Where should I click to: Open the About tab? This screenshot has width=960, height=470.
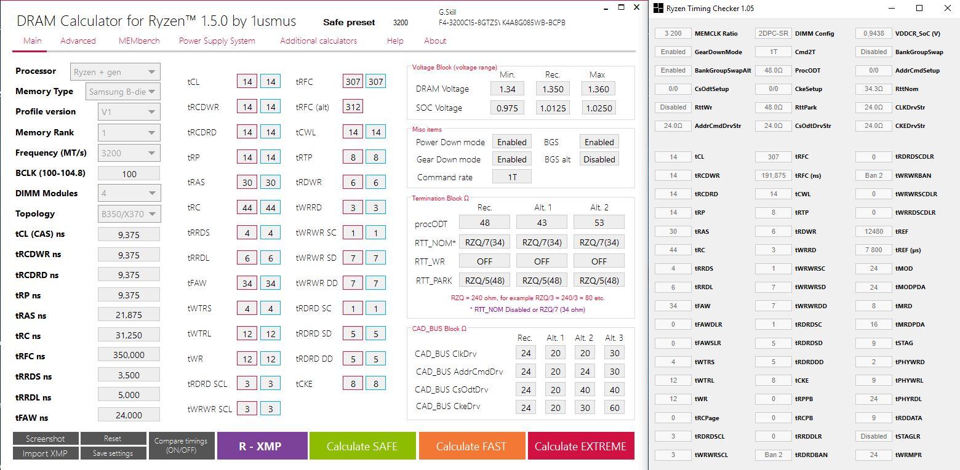click(x=435, y=41)
